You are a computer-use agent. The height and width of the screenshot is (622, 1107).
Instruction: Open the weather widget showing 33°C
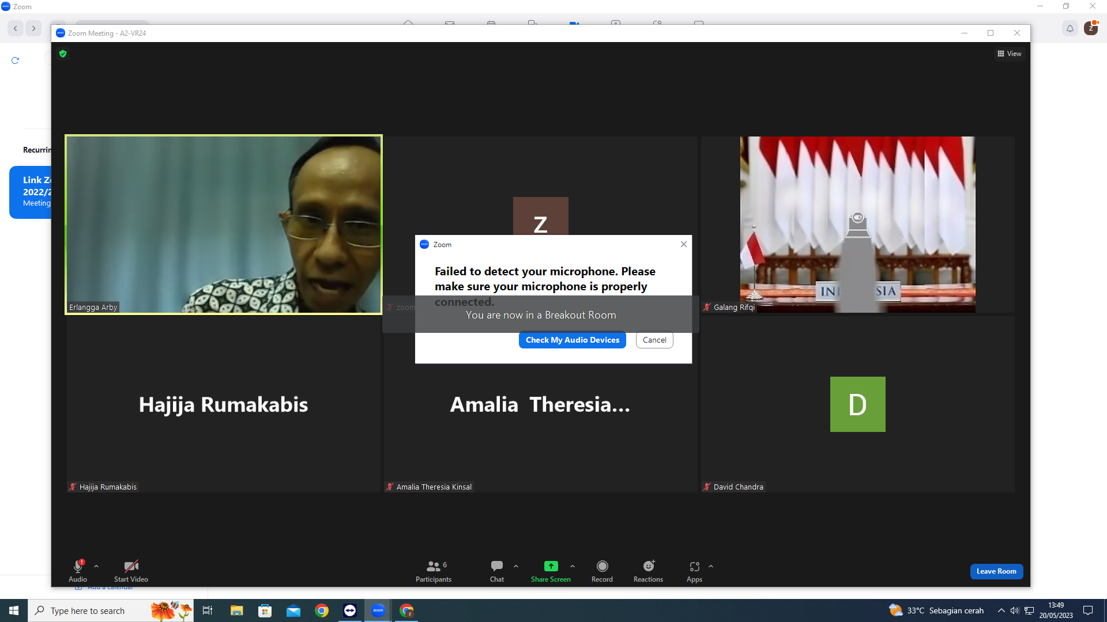tap(936, 610)
